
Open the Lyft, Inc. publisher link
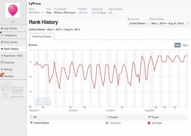coord(83,13)
